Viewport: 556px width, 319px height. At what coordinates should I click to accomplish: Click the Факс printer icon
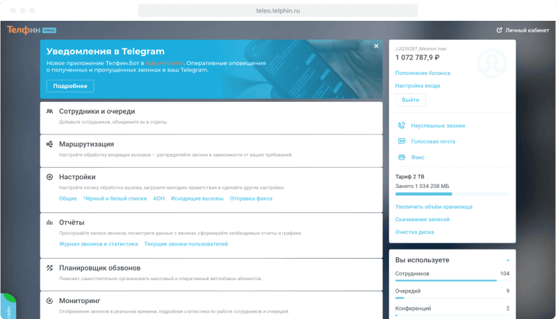402,157
